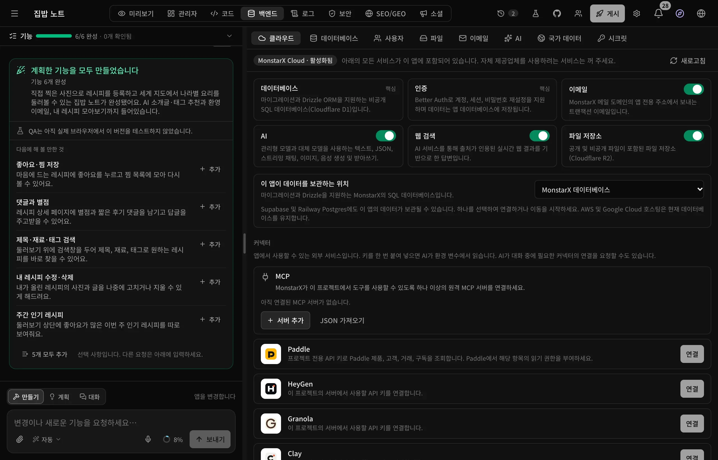Add the 좋아요·찜 저장 suggestion
The image size is (718, 460).
(x=211, y=169)
